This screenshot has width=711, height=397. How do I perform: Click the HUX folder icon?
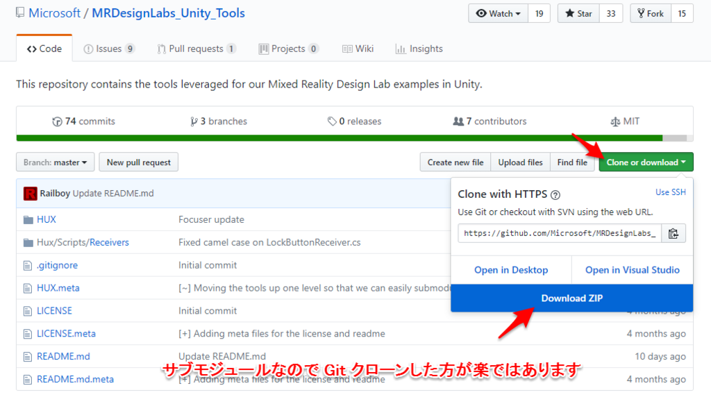click(x=28, y=220)
